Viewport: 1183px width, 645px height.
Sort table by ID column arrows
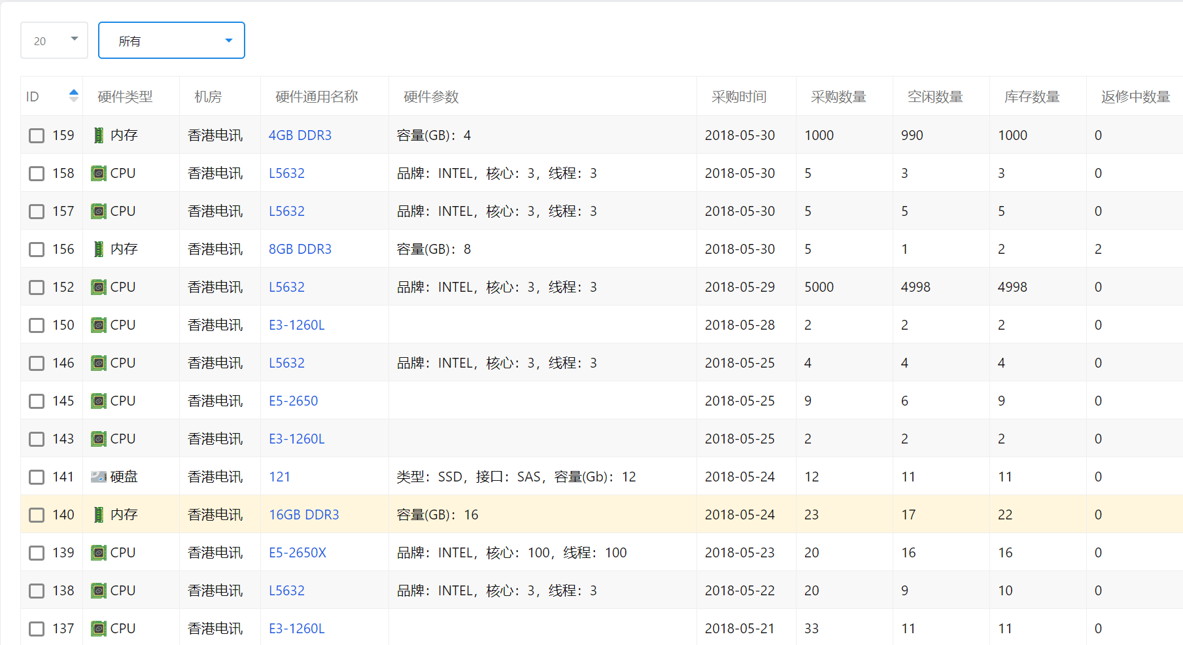[74, 96]
